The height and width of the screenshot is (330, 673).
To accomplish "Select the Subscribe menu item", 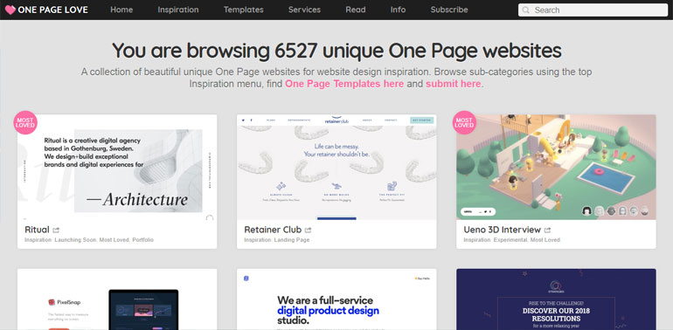I will [x=449, y=10].
